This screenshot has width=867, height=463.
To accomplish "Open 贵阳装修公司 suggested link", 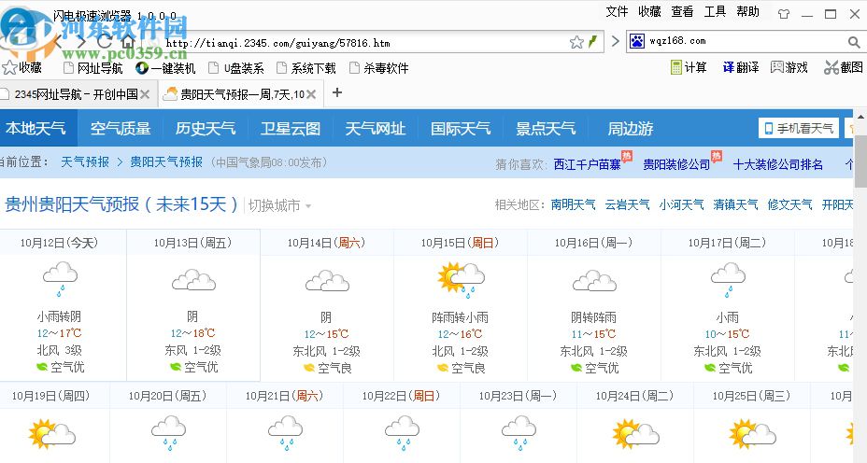I will (676, 164).
